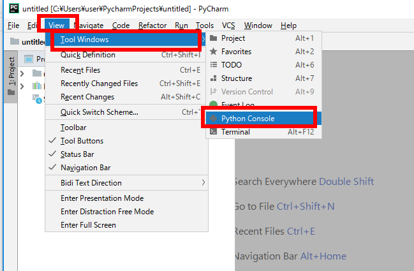The image size is (414, 271).
Task: Open TODO tool window entry
Action: point(263,65)
